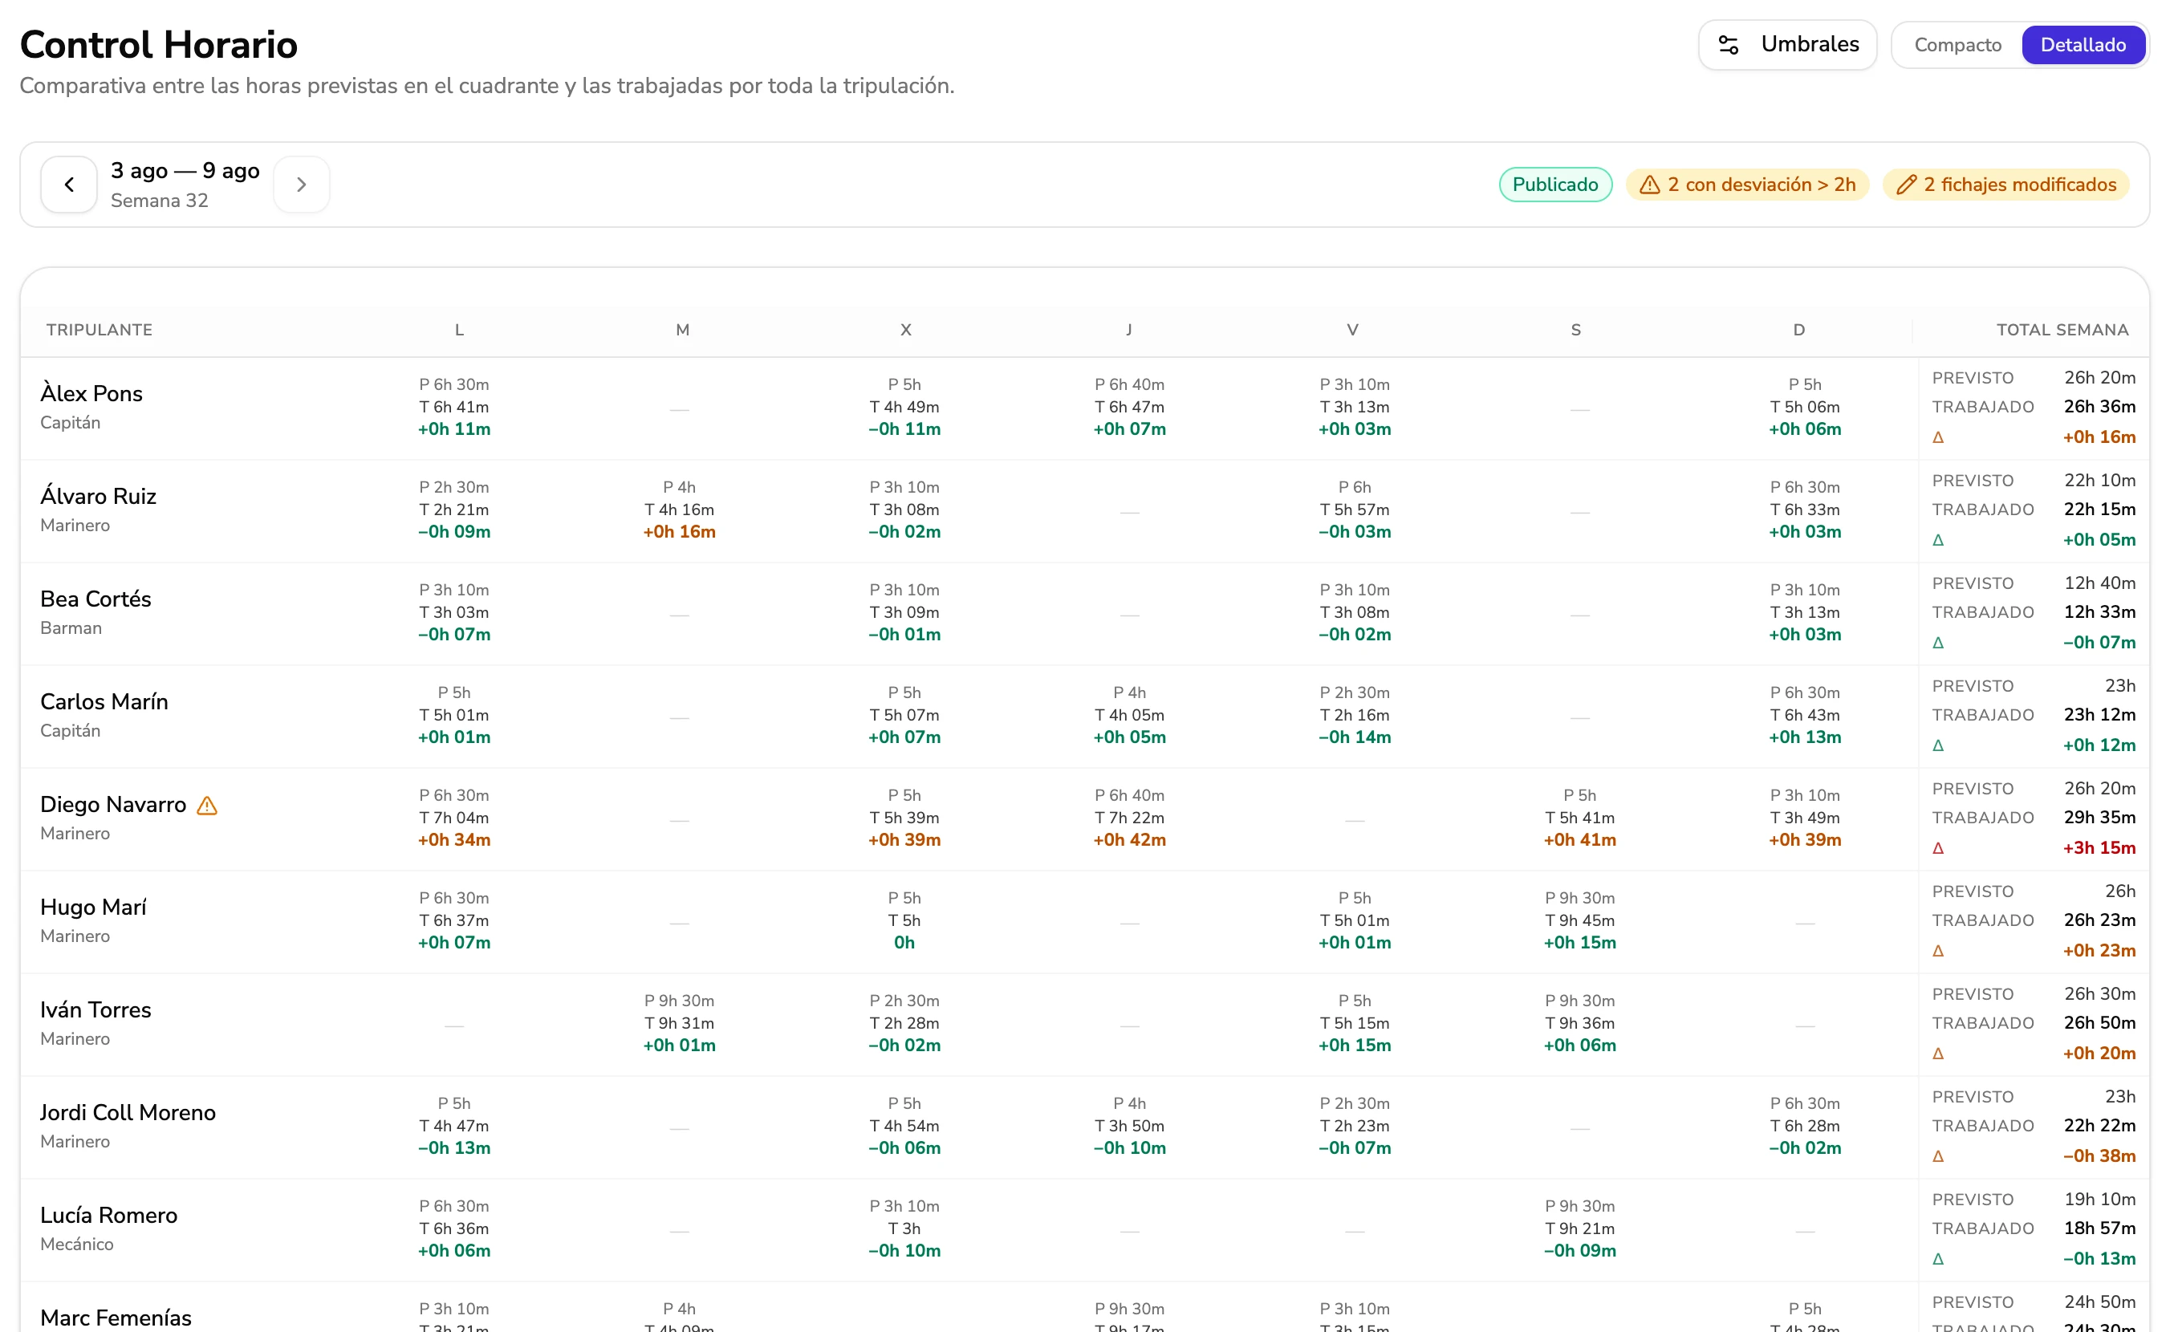2170x1332 pixels.
Task: Click the delta icon in Álvaro Ruiz total
Action: [1937, 540]
